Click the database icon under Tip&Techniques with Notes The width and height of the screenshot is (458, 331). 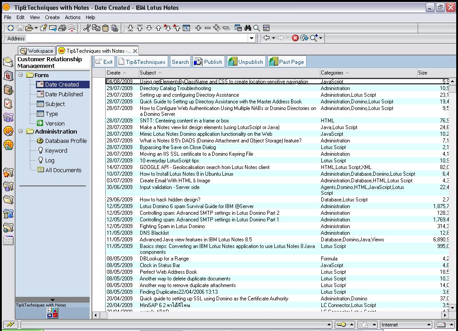pyautogui.click(x=52, y=313)
